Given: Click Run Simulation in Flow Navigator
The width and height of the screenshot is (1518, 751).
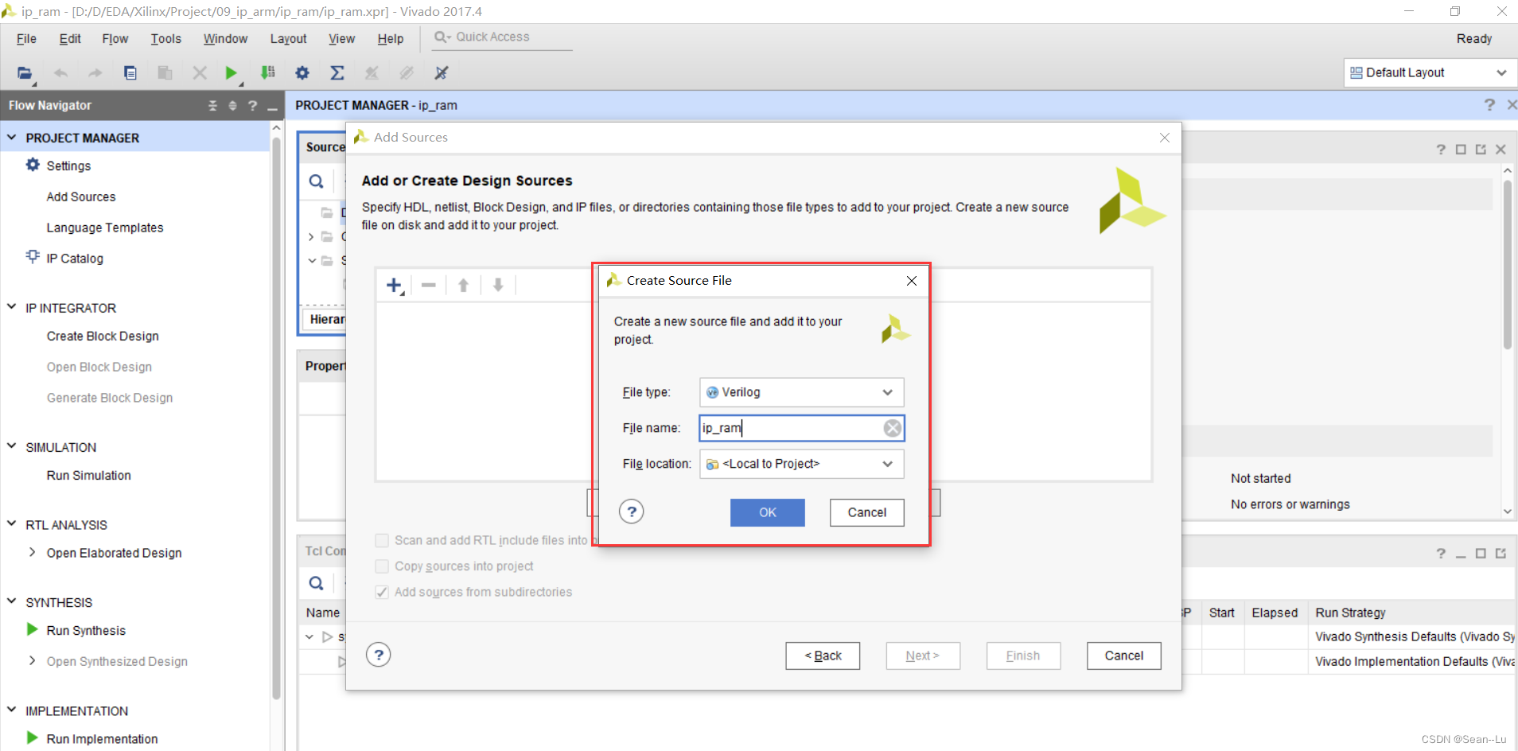Looking at the screenshot, I should pos(88,475).
